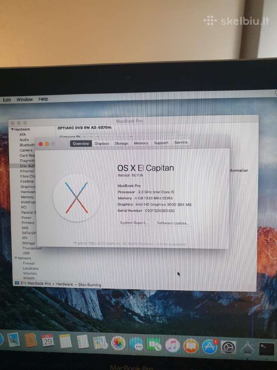The image size is (277, 370).
Task: Select Audio in the Hardware list
Action: [x=24, y=140]
